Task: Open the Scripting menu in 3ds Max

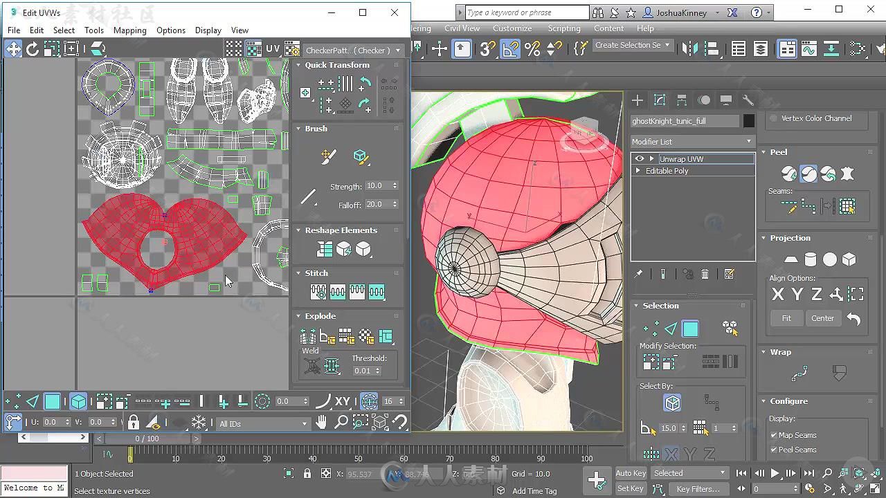Action: pyautogui.click(x=564, y=28)
